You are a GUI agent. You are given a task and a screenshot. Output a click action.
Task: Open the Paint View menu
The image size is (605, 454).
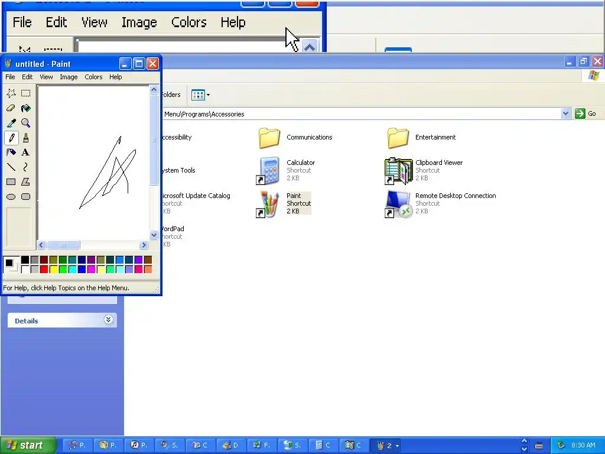coord(46,77)
